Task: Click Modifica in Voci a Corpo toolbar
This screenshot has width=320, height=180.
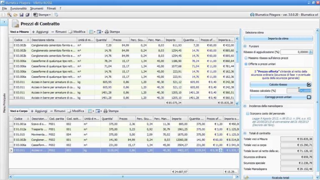Action: (x=76, y=111)
